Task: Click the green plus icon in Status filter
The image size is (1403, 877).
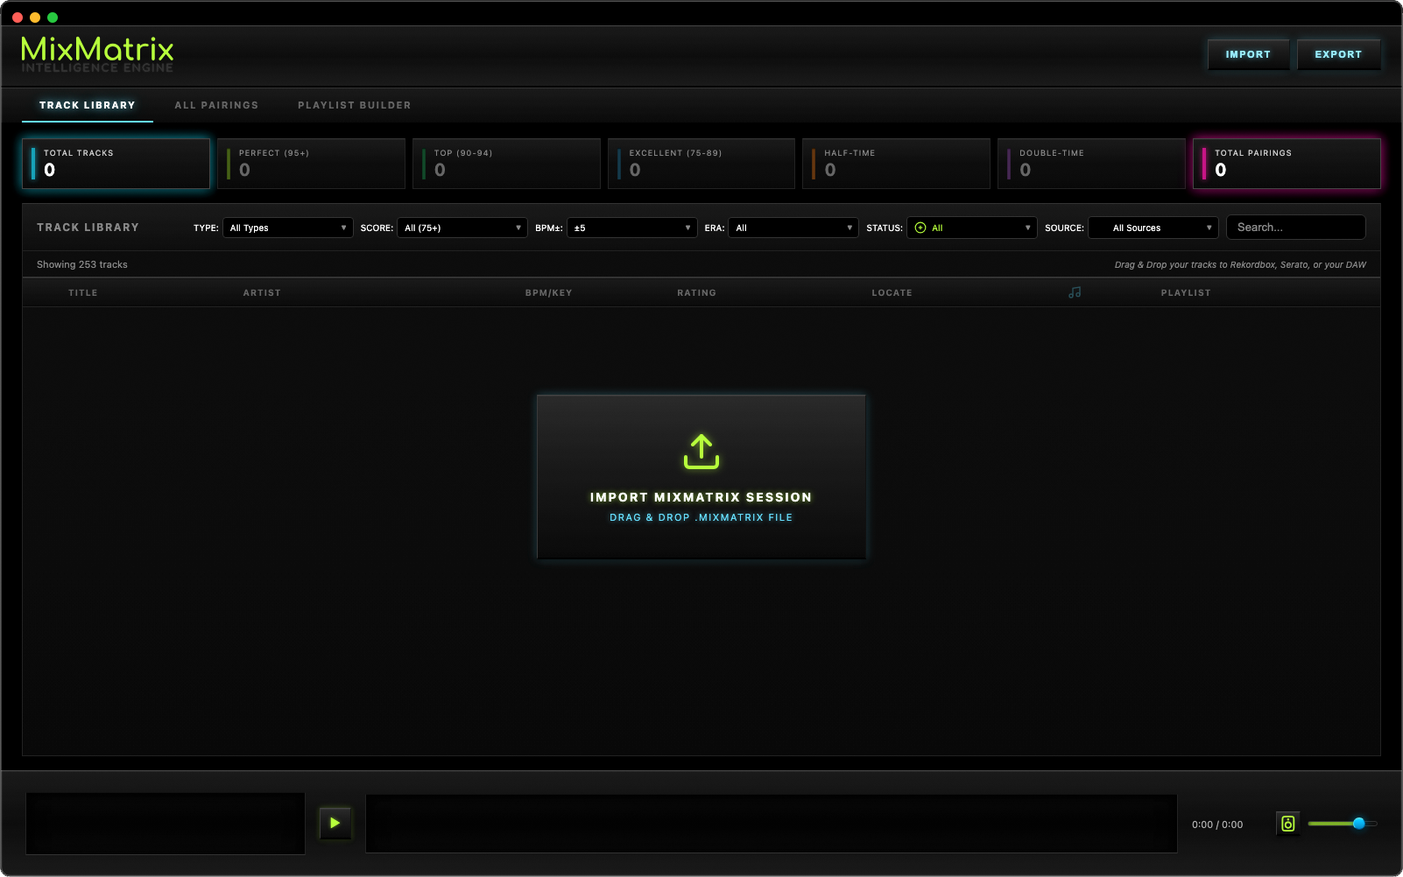Action: (x=920, y=228)
